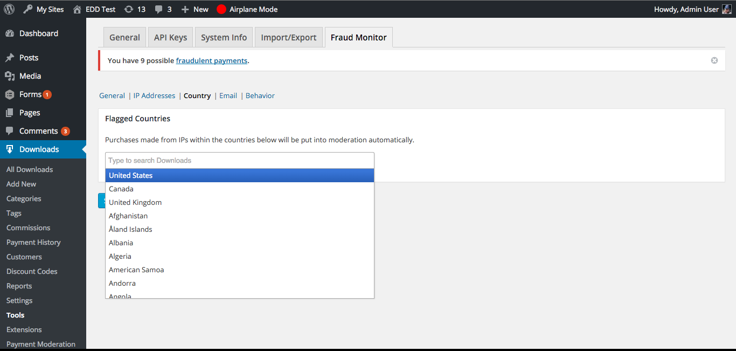Image resolution: width=736 pixels, height=351 pixels.
Task: Click the country search input field
Action: [239, 160]
